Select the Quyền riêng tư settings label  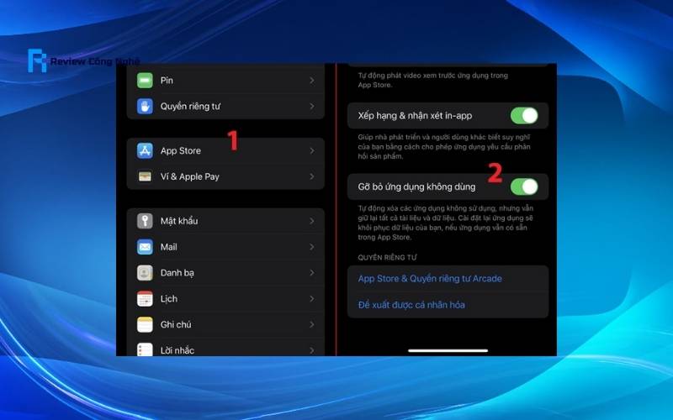(190, 107)
